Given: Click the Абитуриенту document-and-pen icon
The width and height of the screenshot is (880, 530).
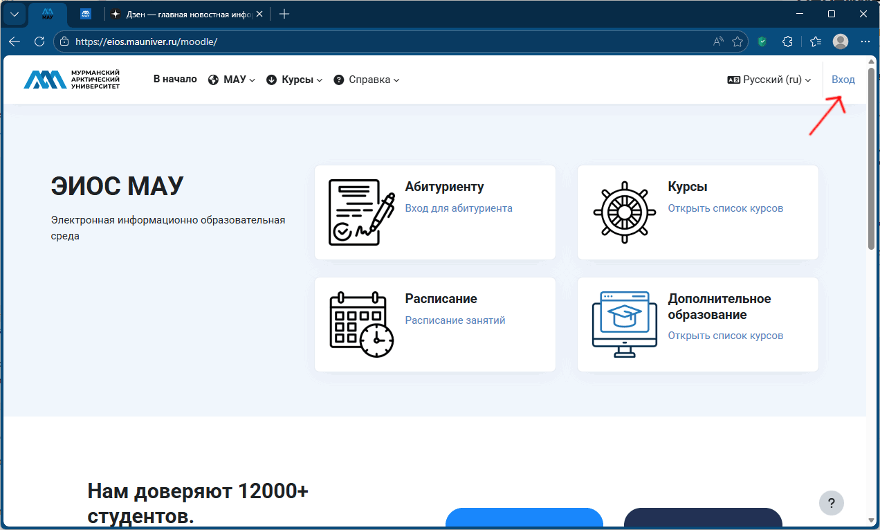Looking at the screenshot, I should pyautogui.click(x=361, y=212).
